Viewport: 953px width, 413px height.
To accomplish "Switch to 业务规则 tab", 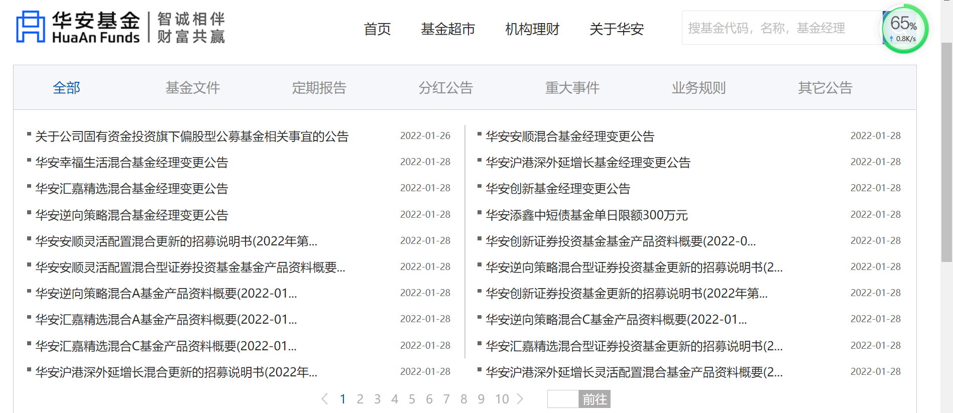I will 699,88.
